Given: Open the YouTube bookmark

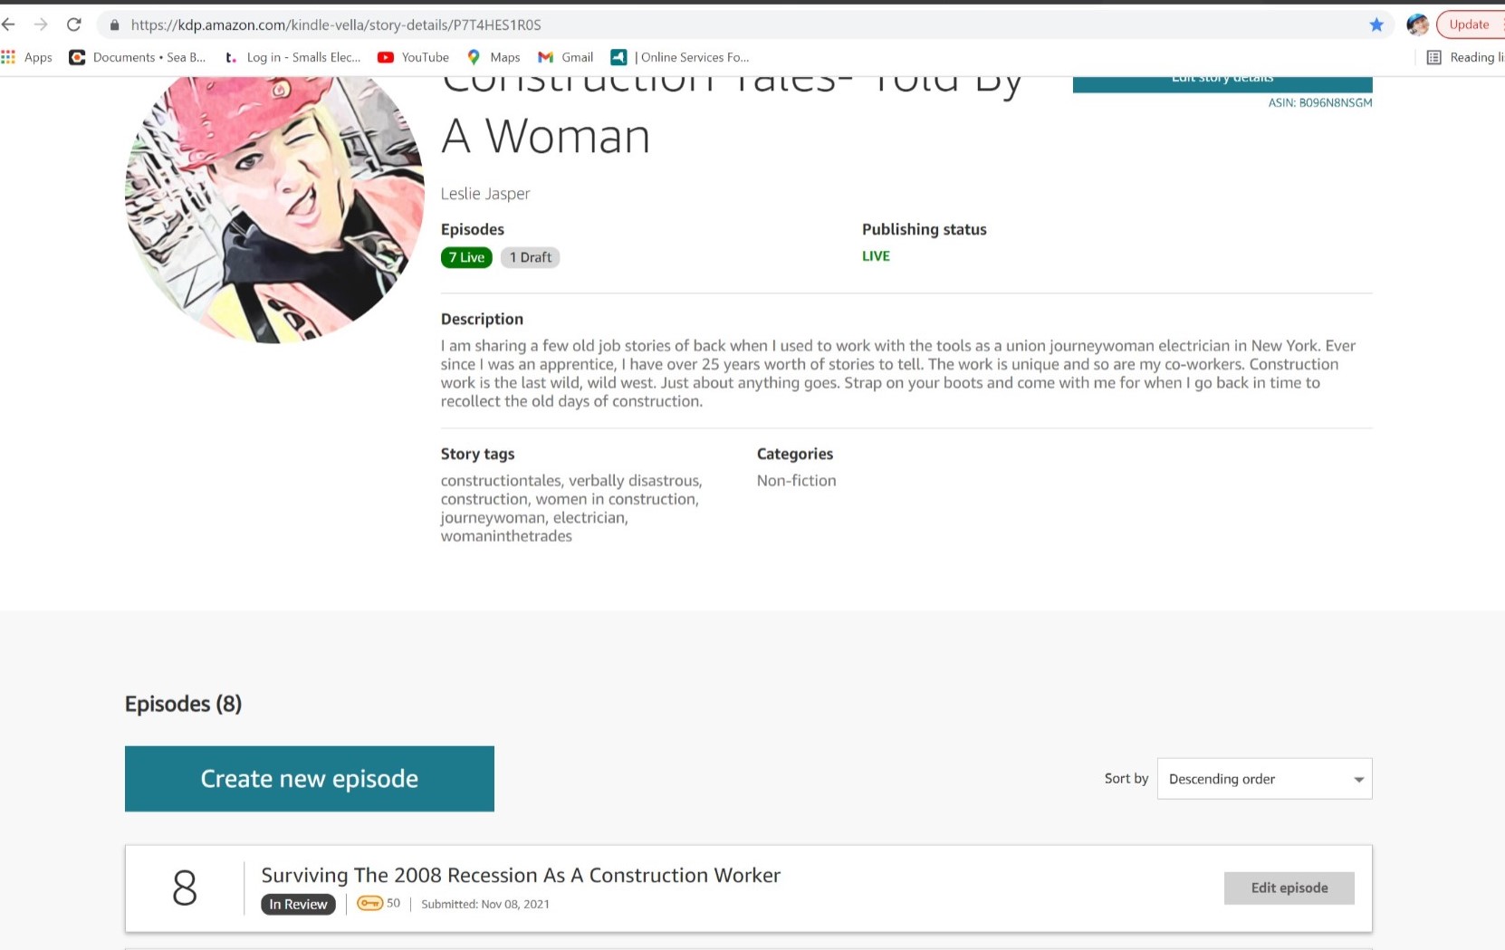Looking at the screenshot, I should click(413, 57).
